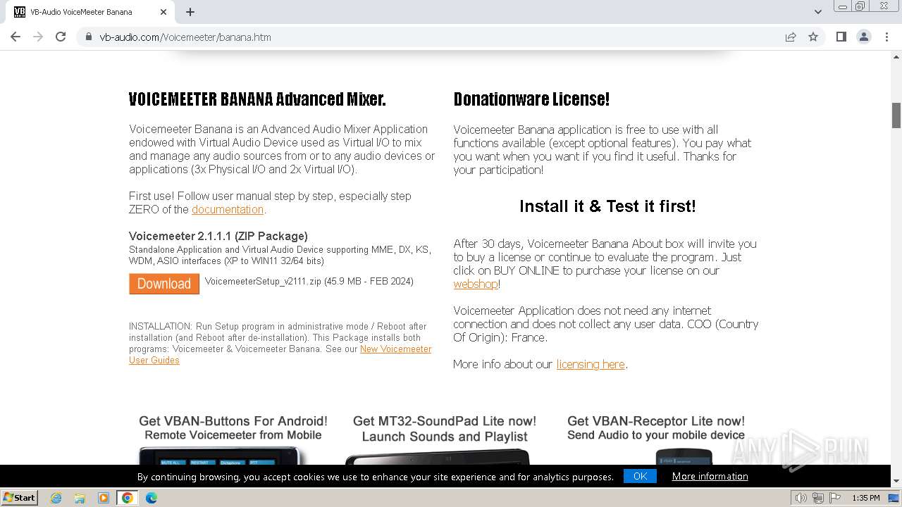Bookmark this page with star icon

point(813,37)
